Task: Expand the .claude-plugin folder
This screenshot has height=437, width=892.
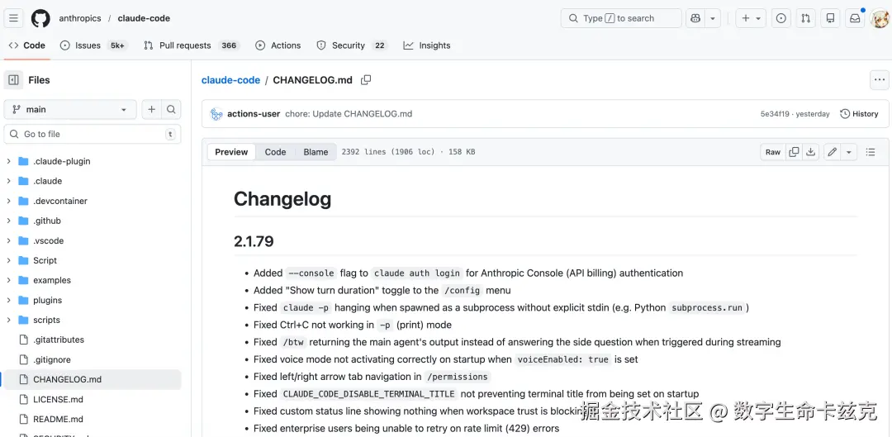Action: [8, 161]
